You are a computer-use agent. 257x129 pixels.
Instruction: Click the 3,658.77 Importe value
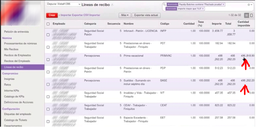217,31
